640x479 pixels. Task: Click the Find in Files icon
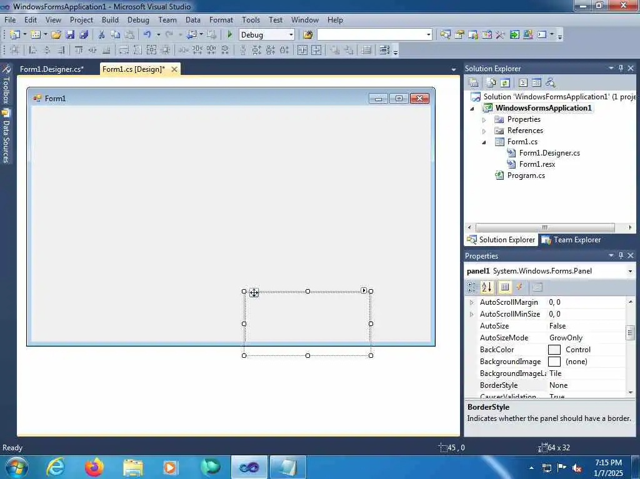coord(307,35)
